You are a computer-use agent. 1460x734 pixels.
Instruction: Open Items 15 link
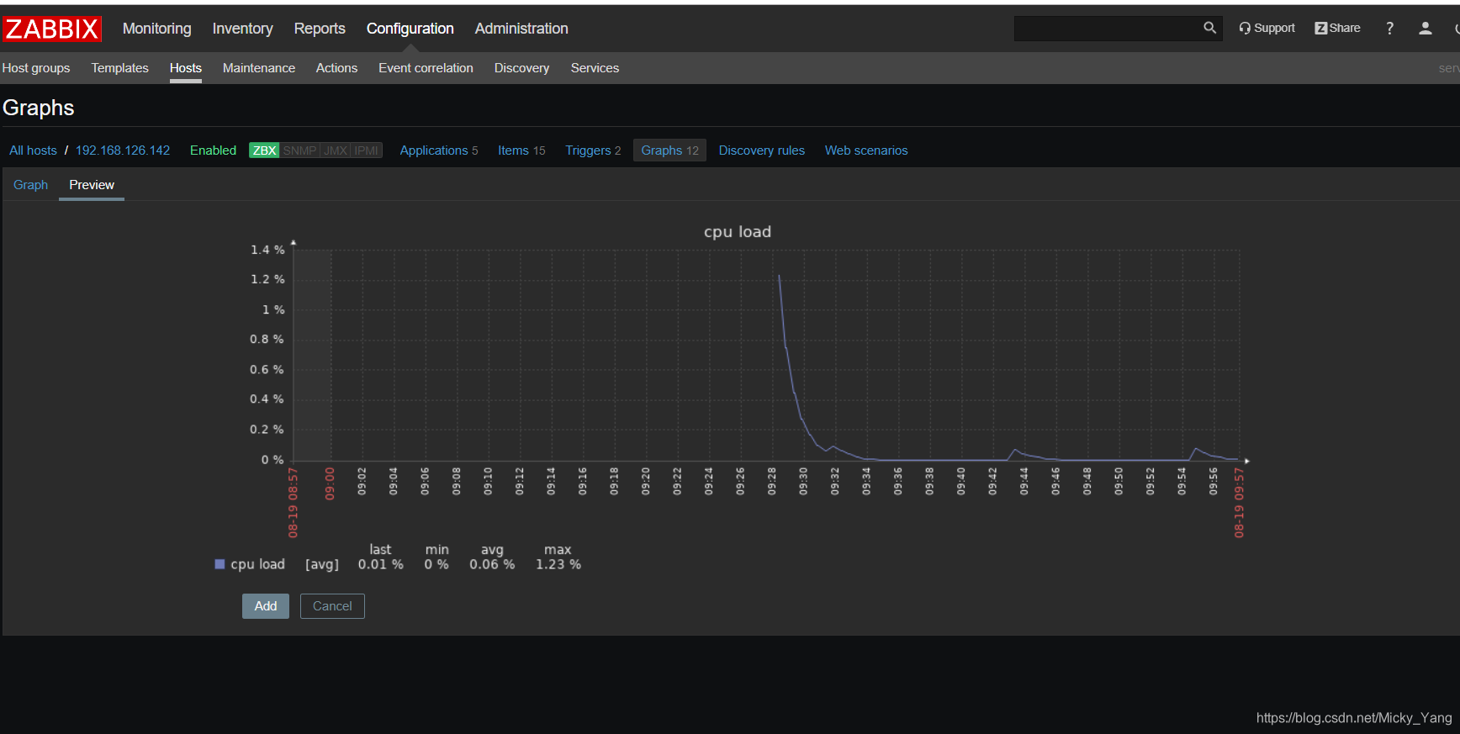(521, 150)
